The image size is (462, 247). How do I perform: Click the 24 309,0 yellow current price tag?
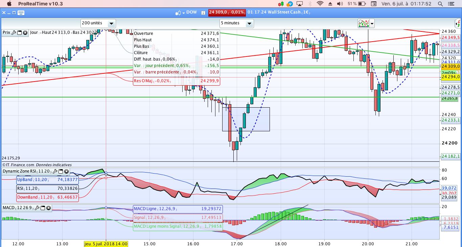(451, 66)
